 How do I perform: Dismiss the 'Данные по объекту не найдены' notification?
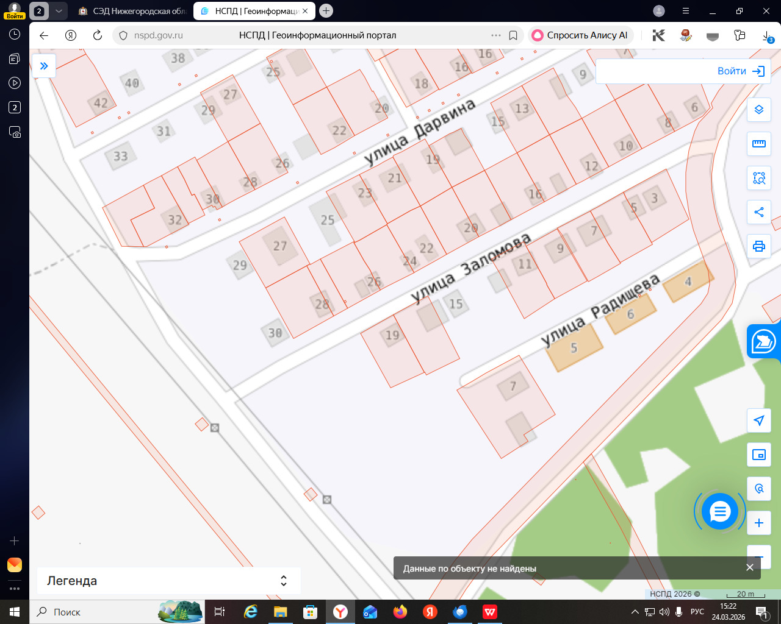750,567
